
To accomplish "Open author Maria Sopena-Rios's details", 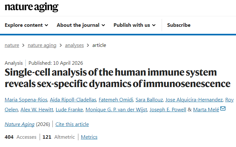I will 26,100.
